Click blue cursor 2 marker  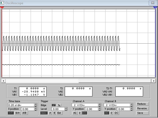[155, 7]
